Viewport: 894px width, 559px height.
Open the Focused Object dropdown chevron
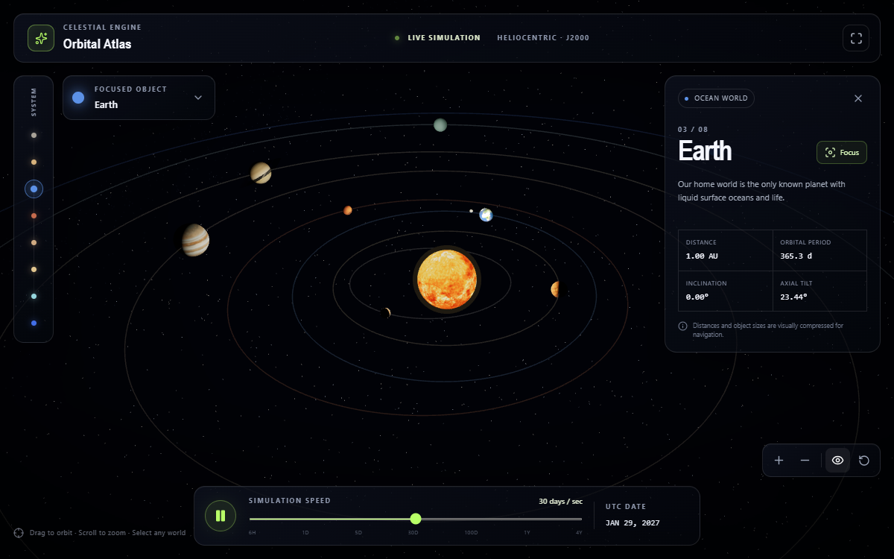point(198,97)
